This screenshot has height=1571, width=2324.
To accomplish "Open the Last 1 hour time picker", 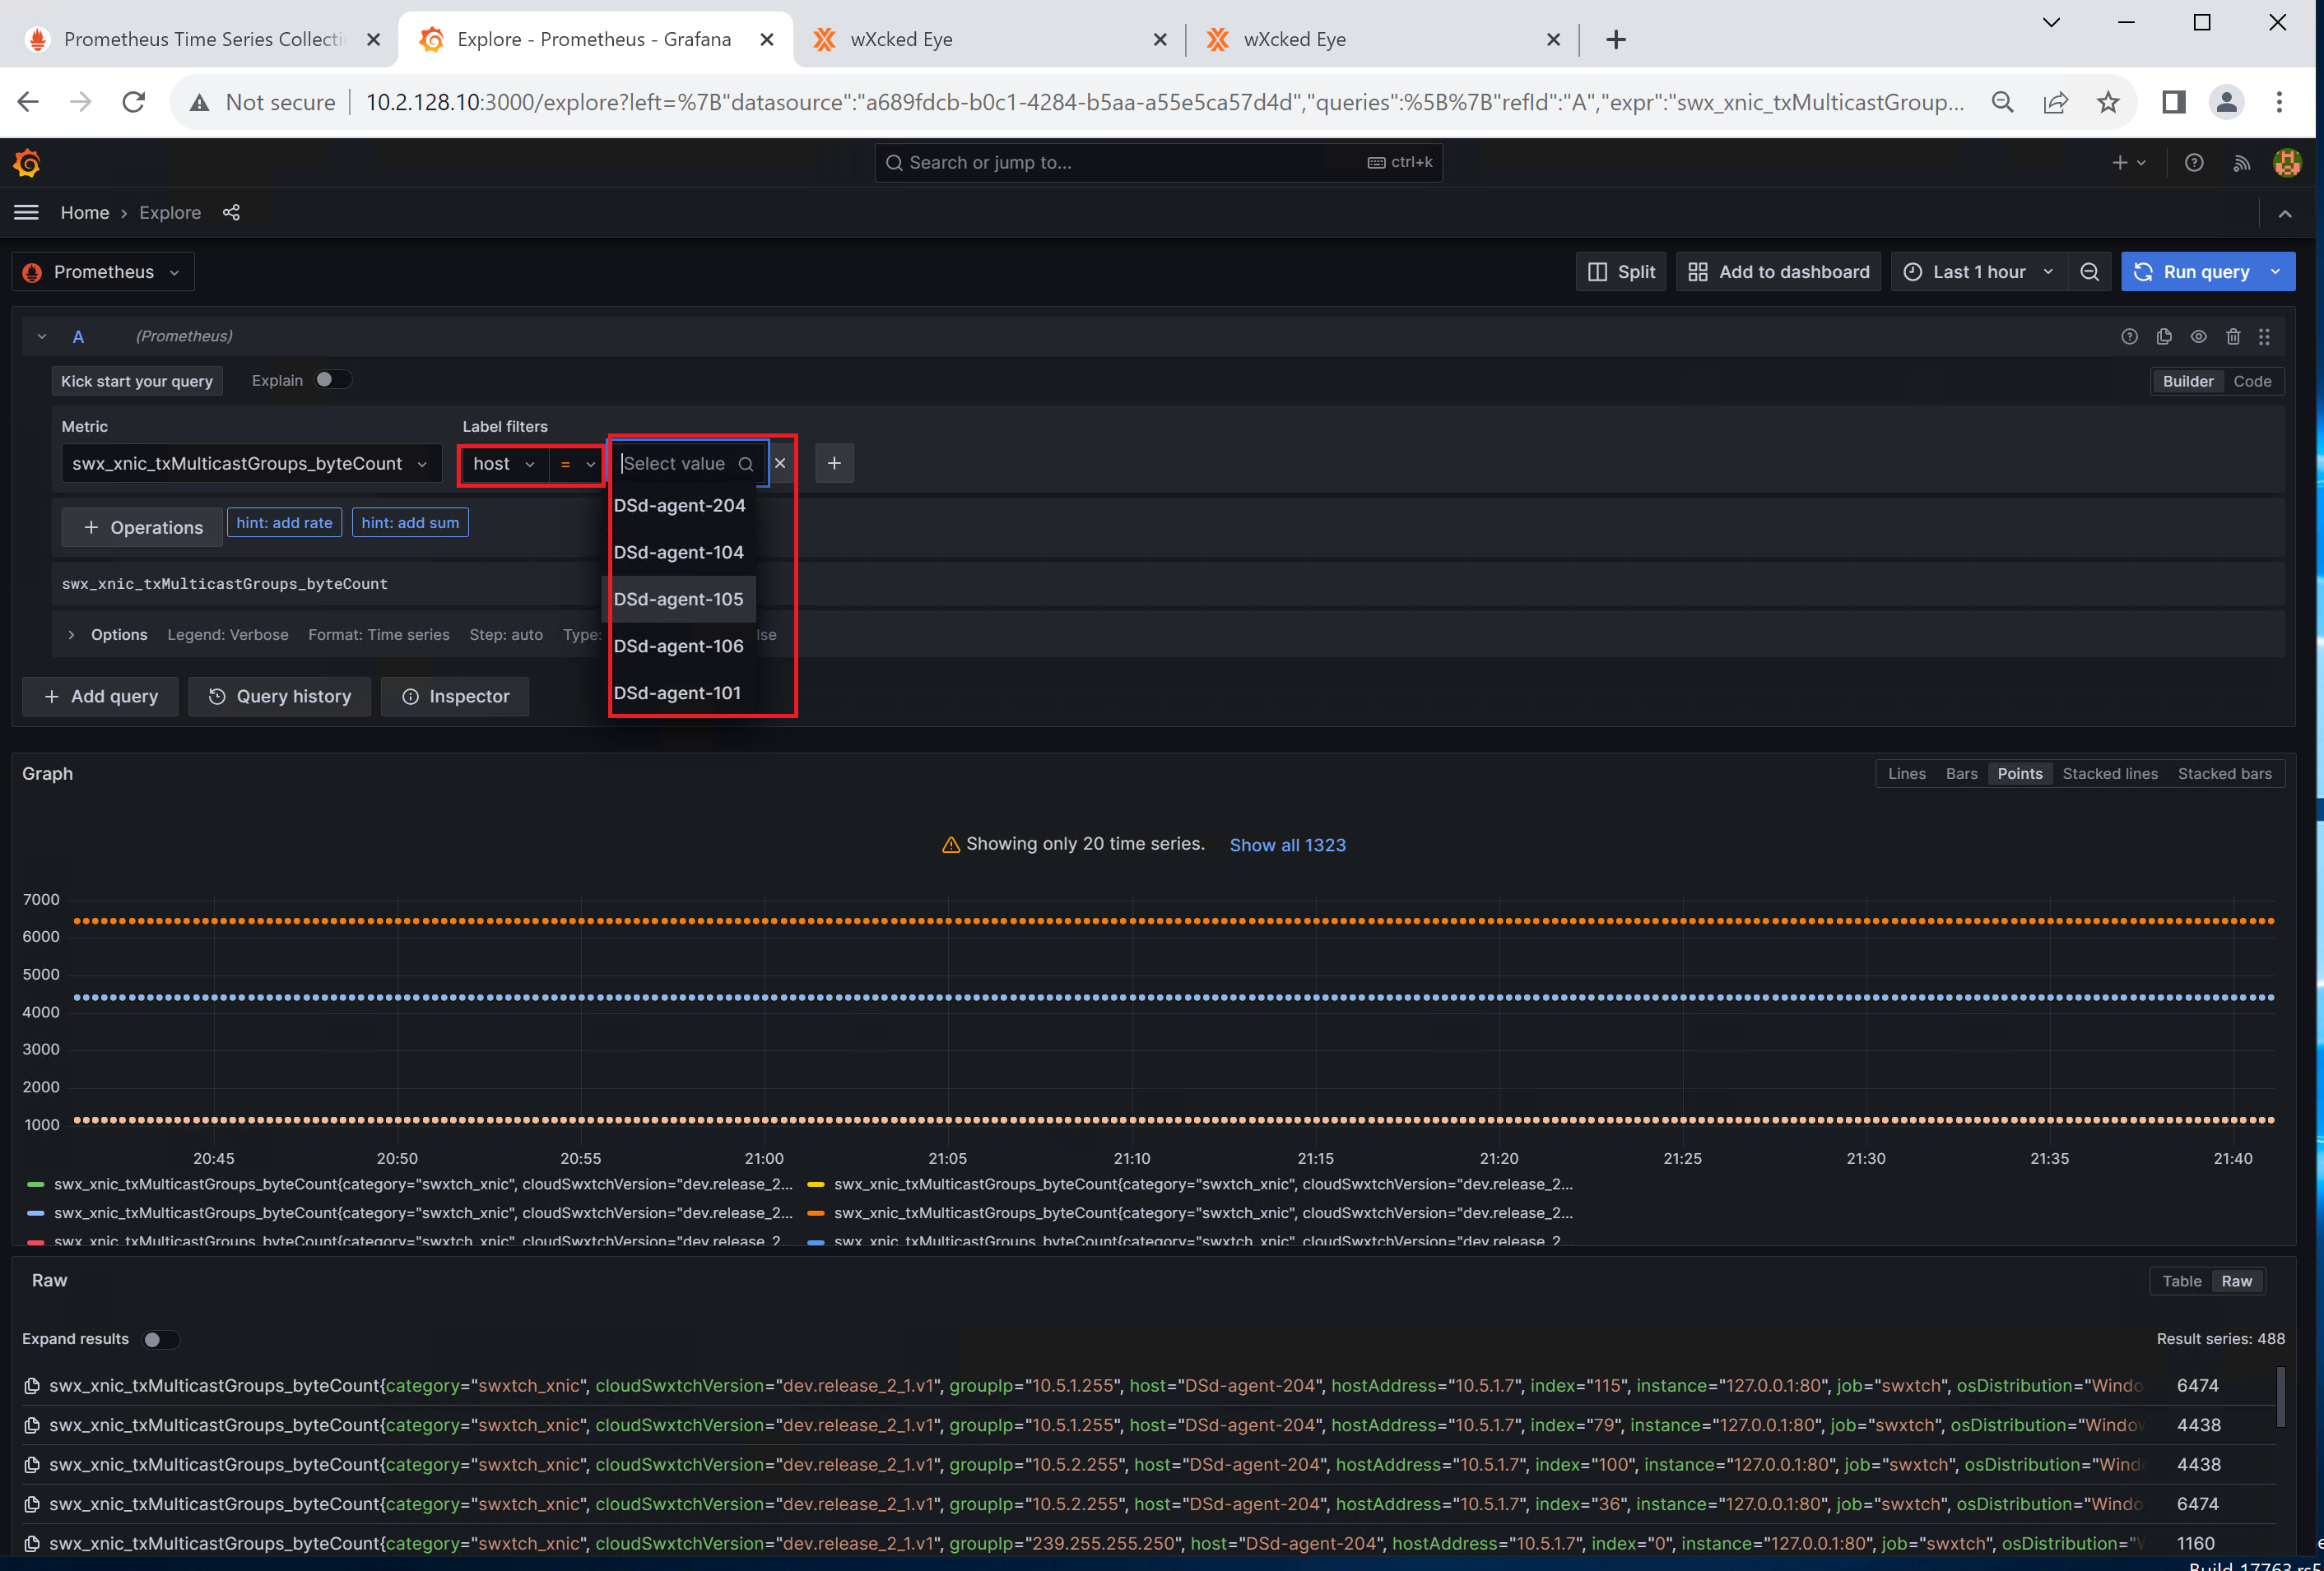I will pyautogui.click(x=1979, y=271).
